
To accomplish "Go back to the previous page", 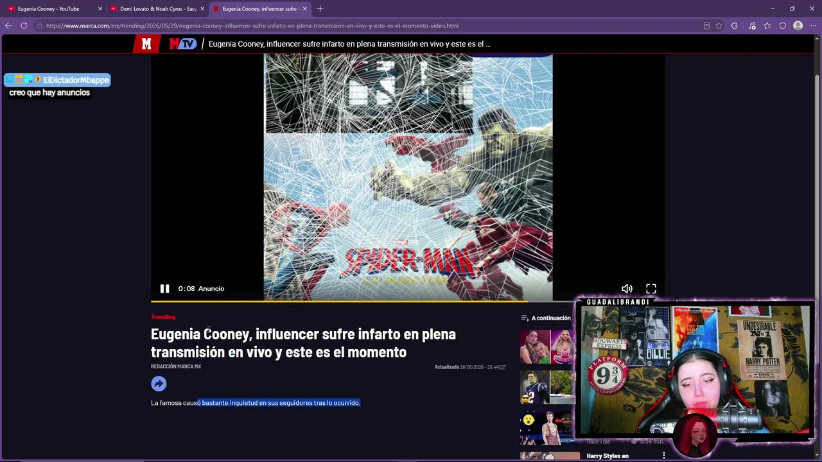I will coord(8,26).
